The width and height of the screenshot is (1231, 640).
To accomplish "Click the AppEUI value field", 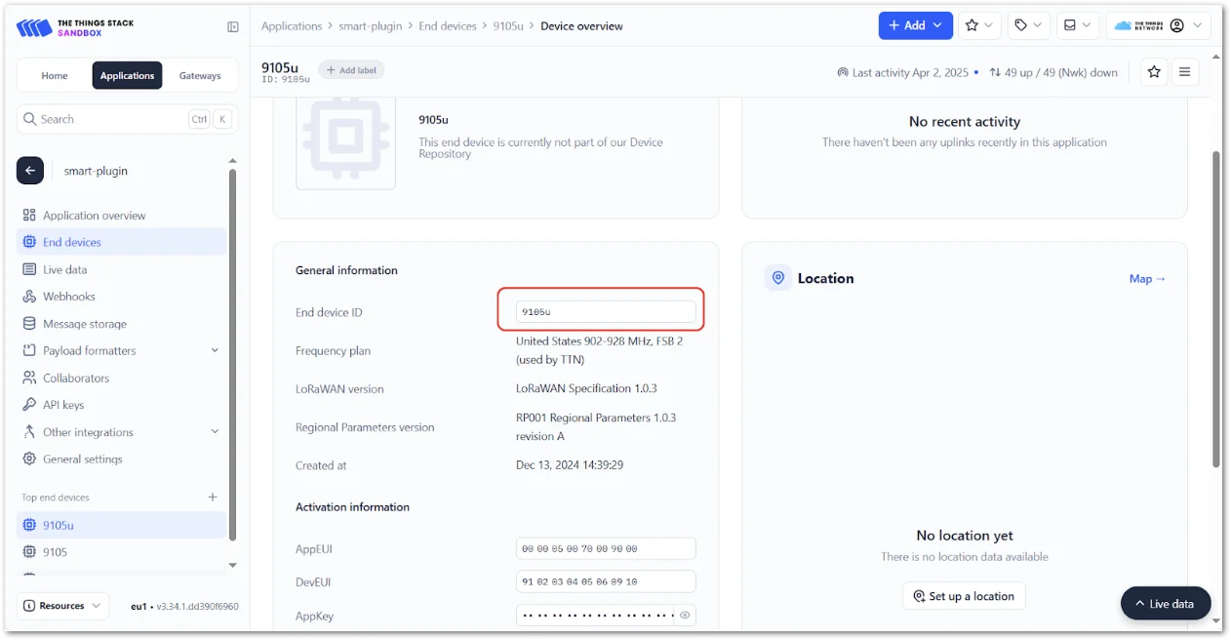I will (x=606, y=549).
